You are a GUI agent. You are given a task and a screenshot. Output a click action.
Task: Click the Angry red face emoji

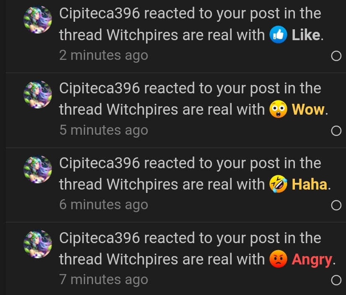click(278, 259)
